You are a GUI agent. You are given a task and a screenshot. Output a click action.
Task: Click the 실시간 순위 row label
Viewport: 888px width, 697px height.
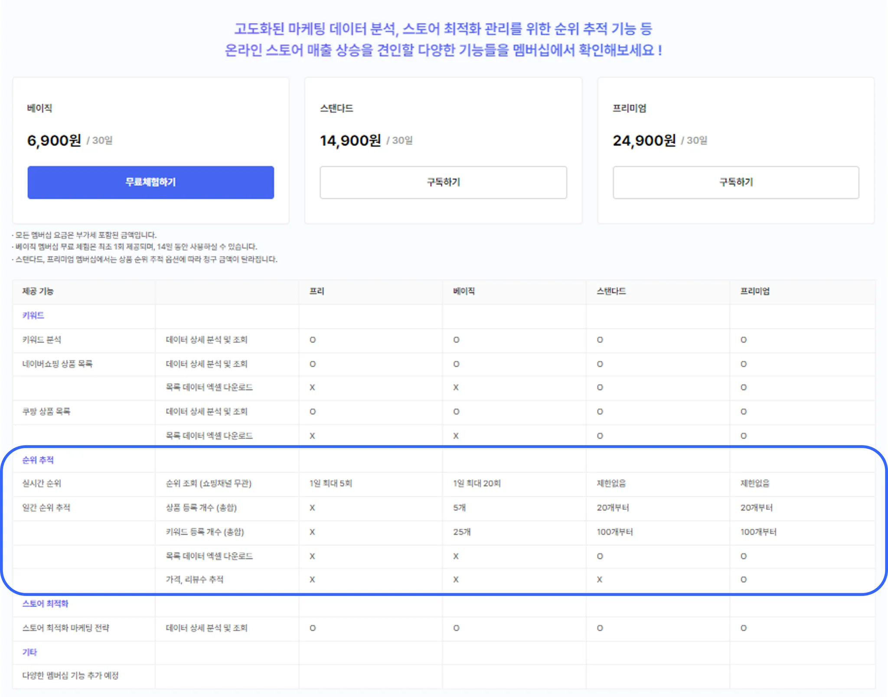pos(42,483)
